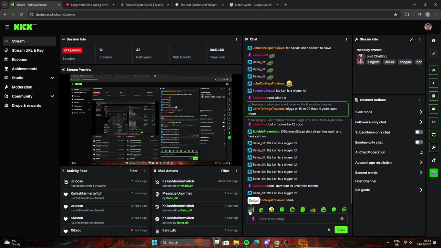Click the Send a message field

tap(297, 219)
